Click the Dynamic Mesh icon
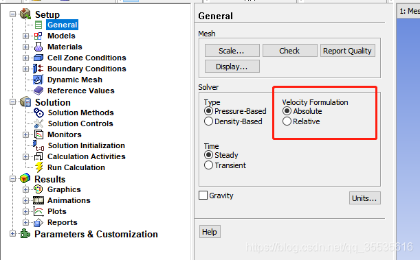The width and height of the screenshot is (420, 260). [x=38, y=80]
